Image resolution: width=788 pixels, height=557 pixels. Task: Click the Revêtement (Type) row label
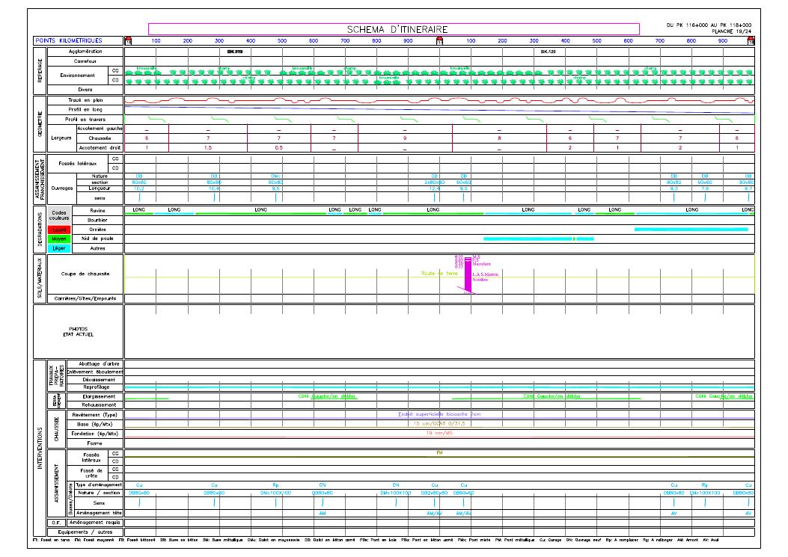point(95,414)
